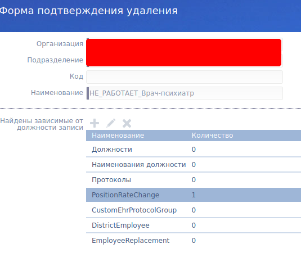Sort by the Количество column header
The height and width of the screenshot is (253, 301).
pyautogui.click(x=212, y=135)
